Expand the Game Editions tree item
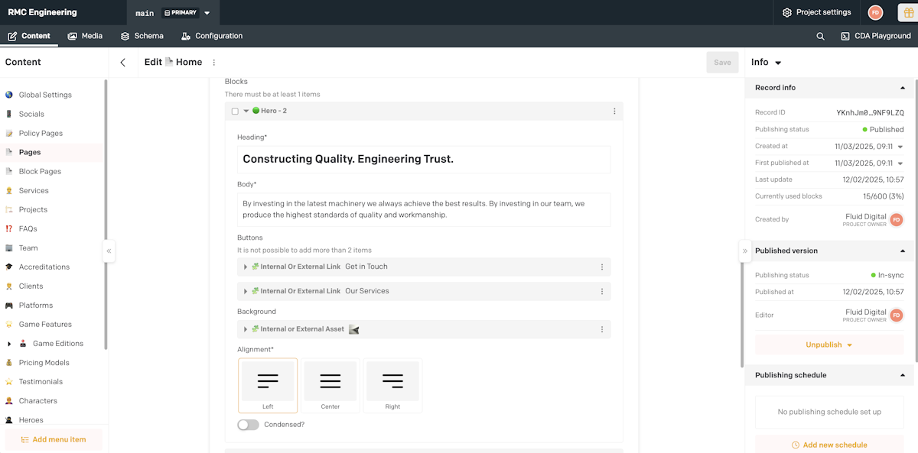The width and height of the screenshot is (918, 453). (9, 344)
